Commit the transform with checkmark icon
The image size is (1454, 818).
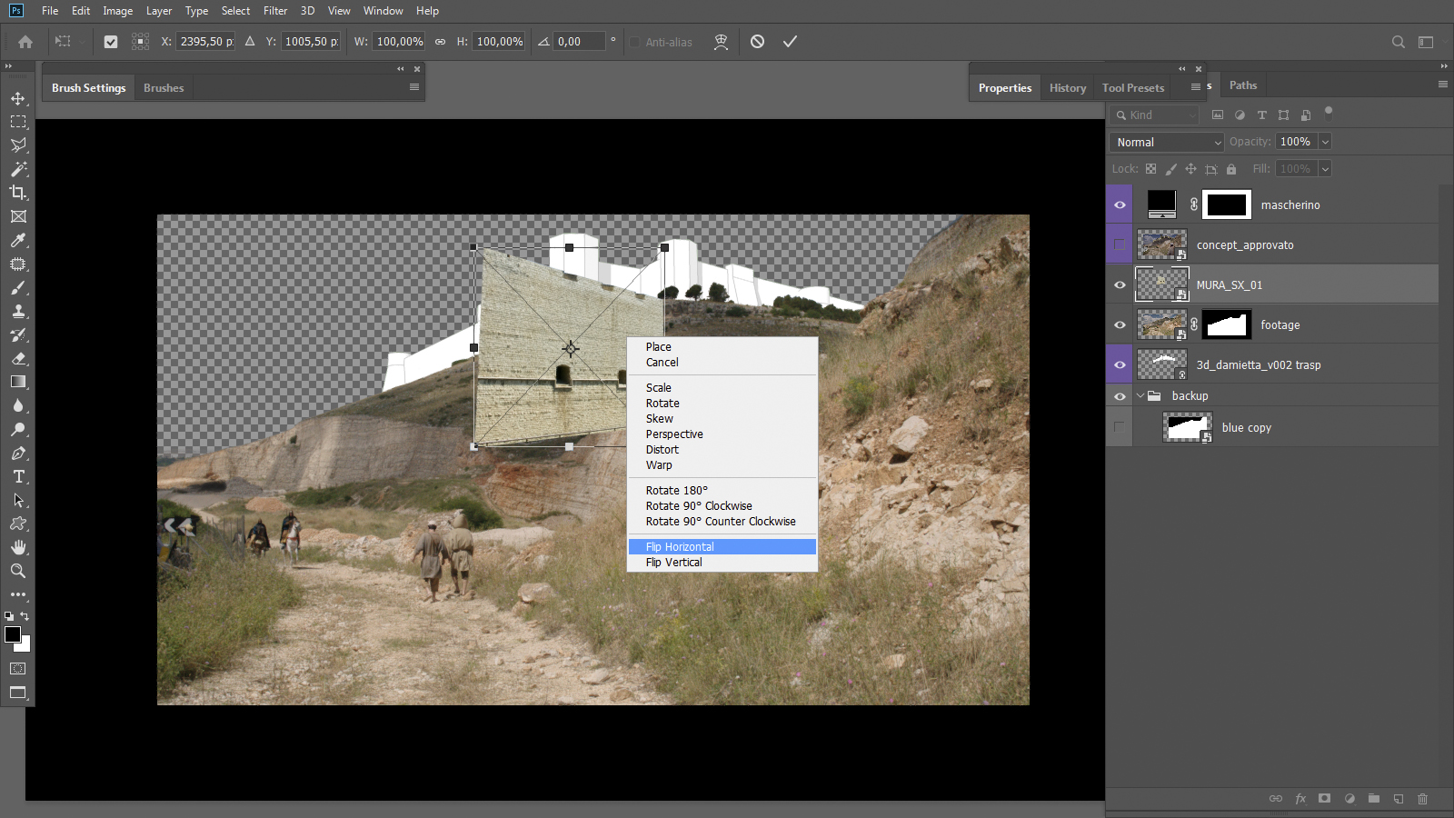pyautogui.click(x=790, y=42)
